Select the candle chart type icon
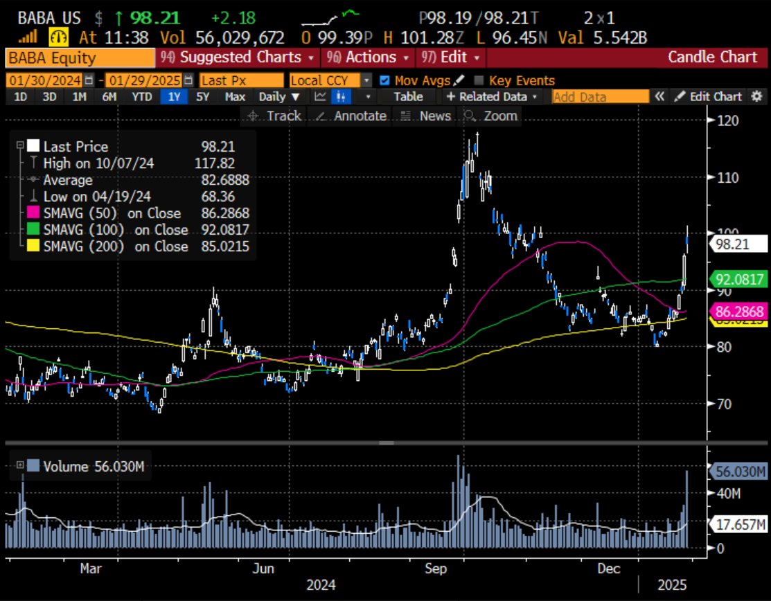 point(340,96)
